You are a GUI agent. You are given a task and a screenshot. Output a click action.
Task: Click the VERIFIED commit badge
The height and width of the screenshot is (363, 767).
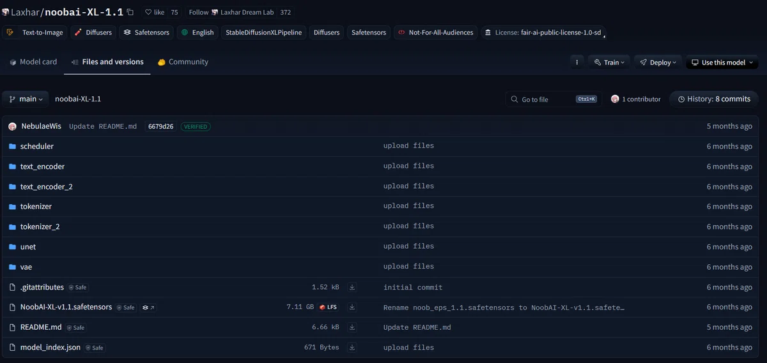pyautogui.click(x=196, y=126)
